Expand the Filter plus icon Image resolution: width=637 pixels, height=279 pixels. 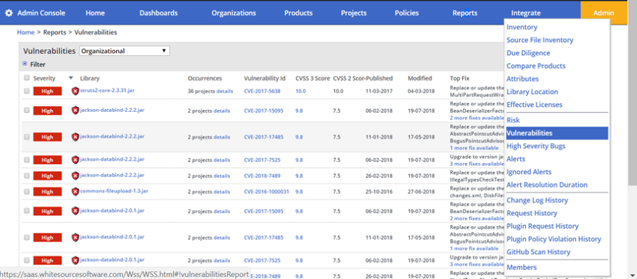[25, 64]
